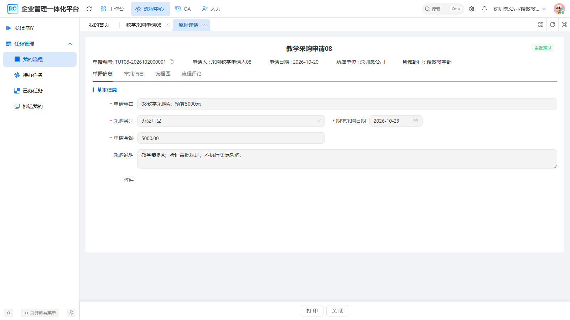Switch to the 流程图 sub-tab
This screenshot has height=320, width=570.
[163, 74]
